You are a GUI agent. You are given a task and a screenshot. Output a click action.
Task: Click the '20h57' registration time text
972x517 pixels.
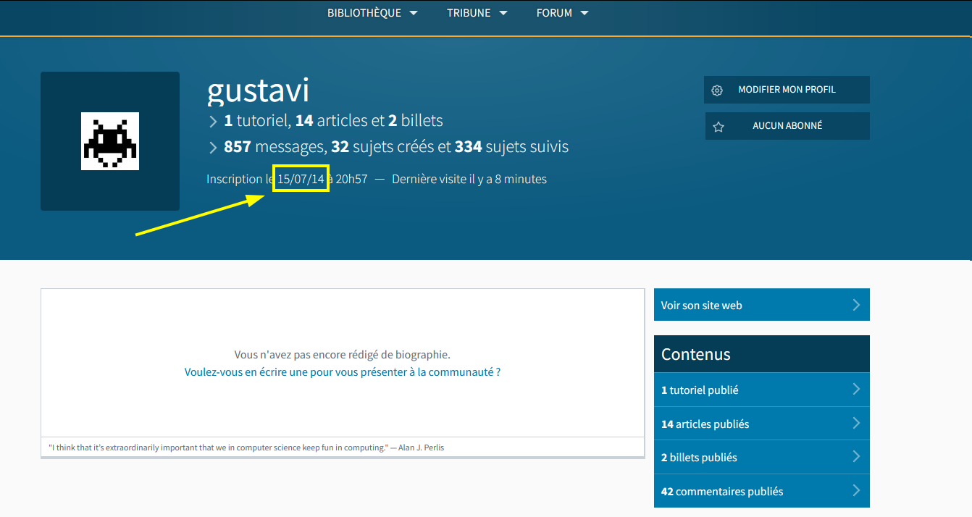point(352,179)
